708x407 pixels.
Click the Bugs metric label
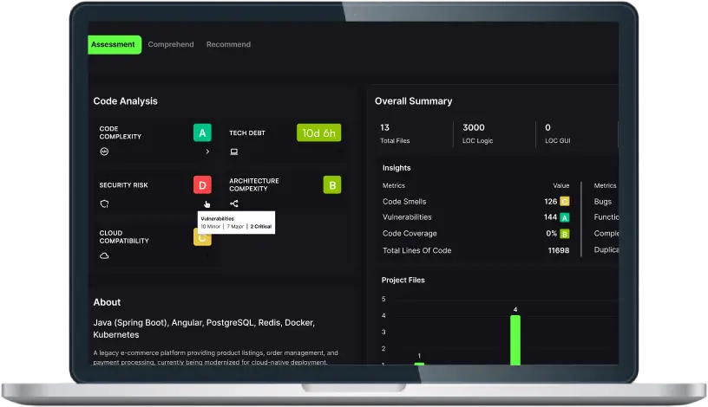click(603, 202)
